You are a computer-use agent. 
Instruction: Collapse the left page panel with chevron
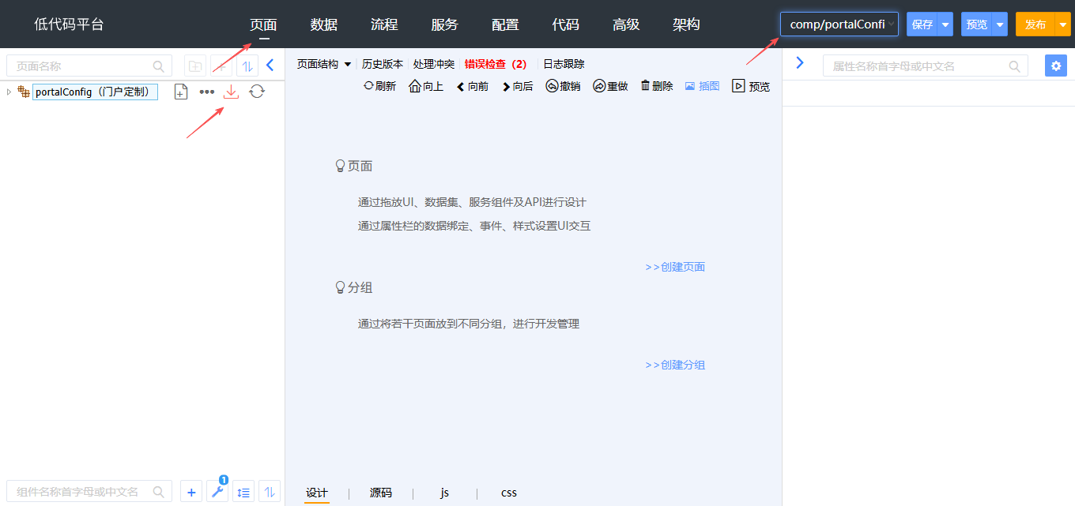pos(270,66)
